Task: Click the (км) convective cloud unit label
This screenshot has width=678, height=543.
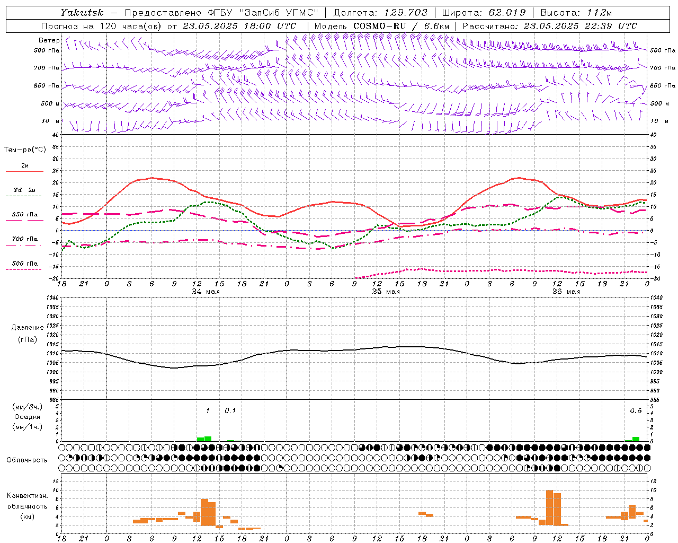Action: 27,516
